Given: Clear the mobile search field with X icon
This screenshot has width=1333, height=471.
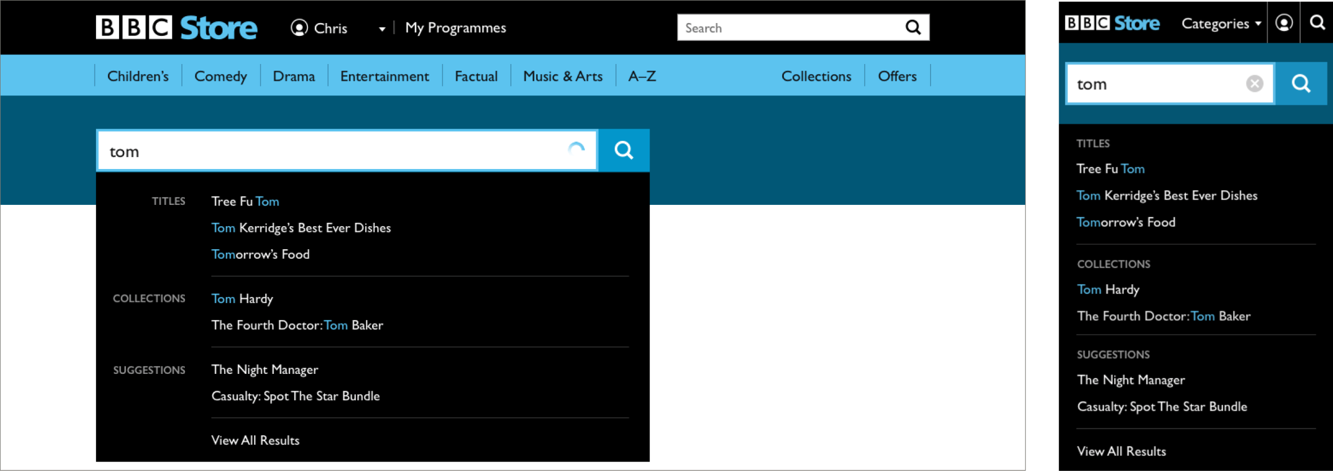Looking at the screenshot, I should [x=1254, y=84].
